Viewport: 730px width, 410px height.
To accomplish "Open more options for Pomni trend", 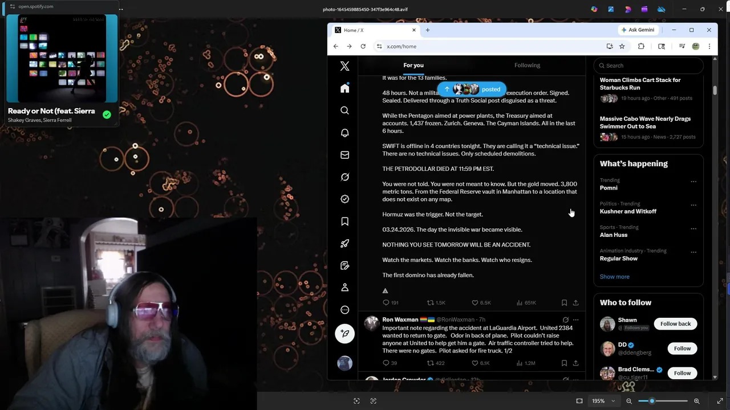I will pos(693,182).
